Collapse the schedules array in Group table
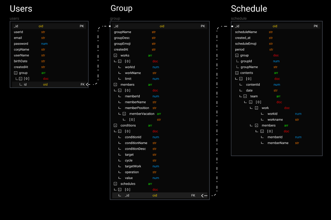Screen dimensions: 331x220 [115, 184]
